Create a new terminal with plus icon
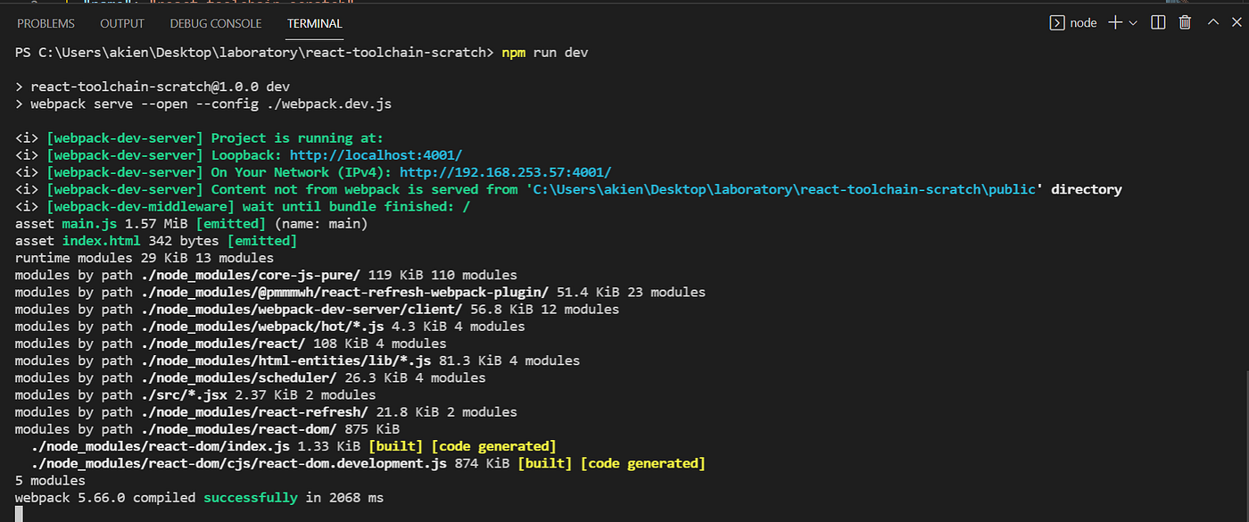1249x522 pixels. 1115,23
